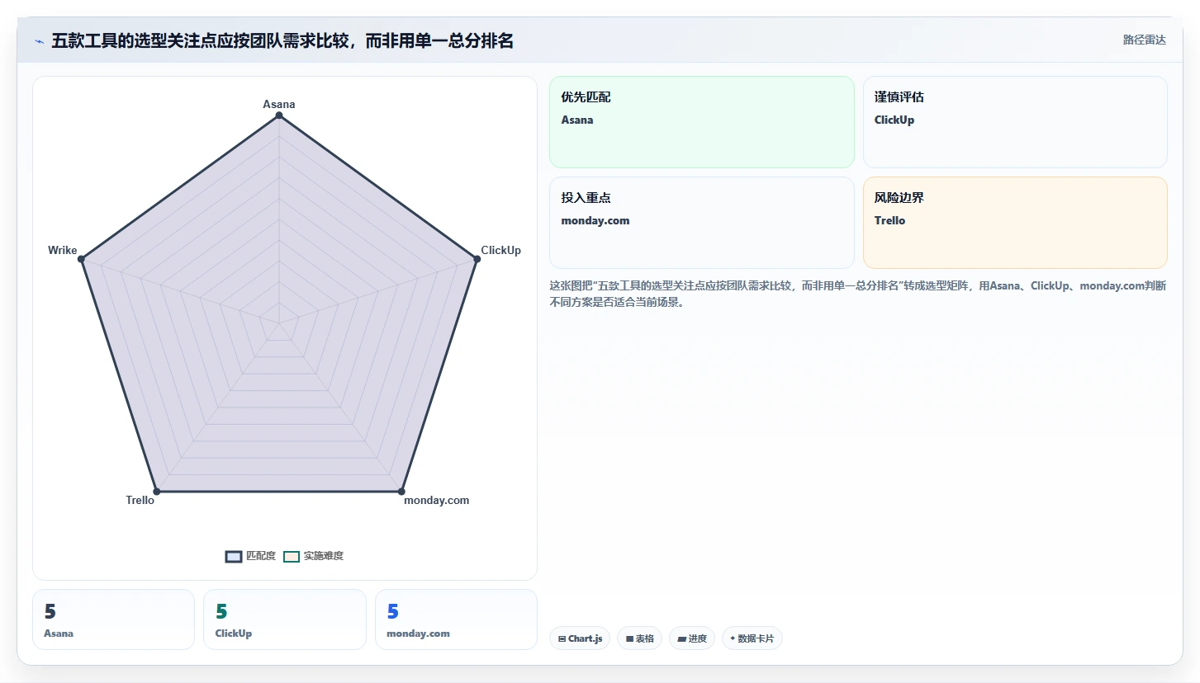Select the 数据卡片 tag chip
Viewport: 1200px width, 683px height.
[x=752, y=638]
